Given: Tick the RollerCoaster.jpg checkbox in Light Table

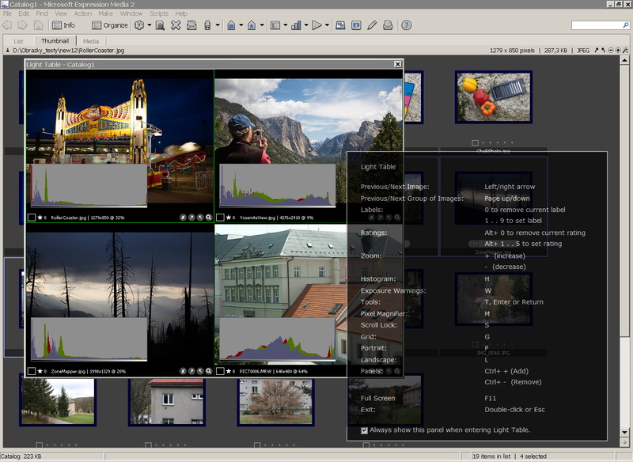Looking at the screenshot, I should 32,218.
